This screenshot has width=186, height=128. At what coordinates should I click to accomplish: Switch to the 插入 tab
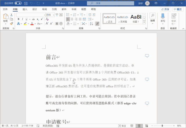(x=25, y=9)
